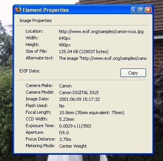Click the Copy button for EXIF data

133,73
